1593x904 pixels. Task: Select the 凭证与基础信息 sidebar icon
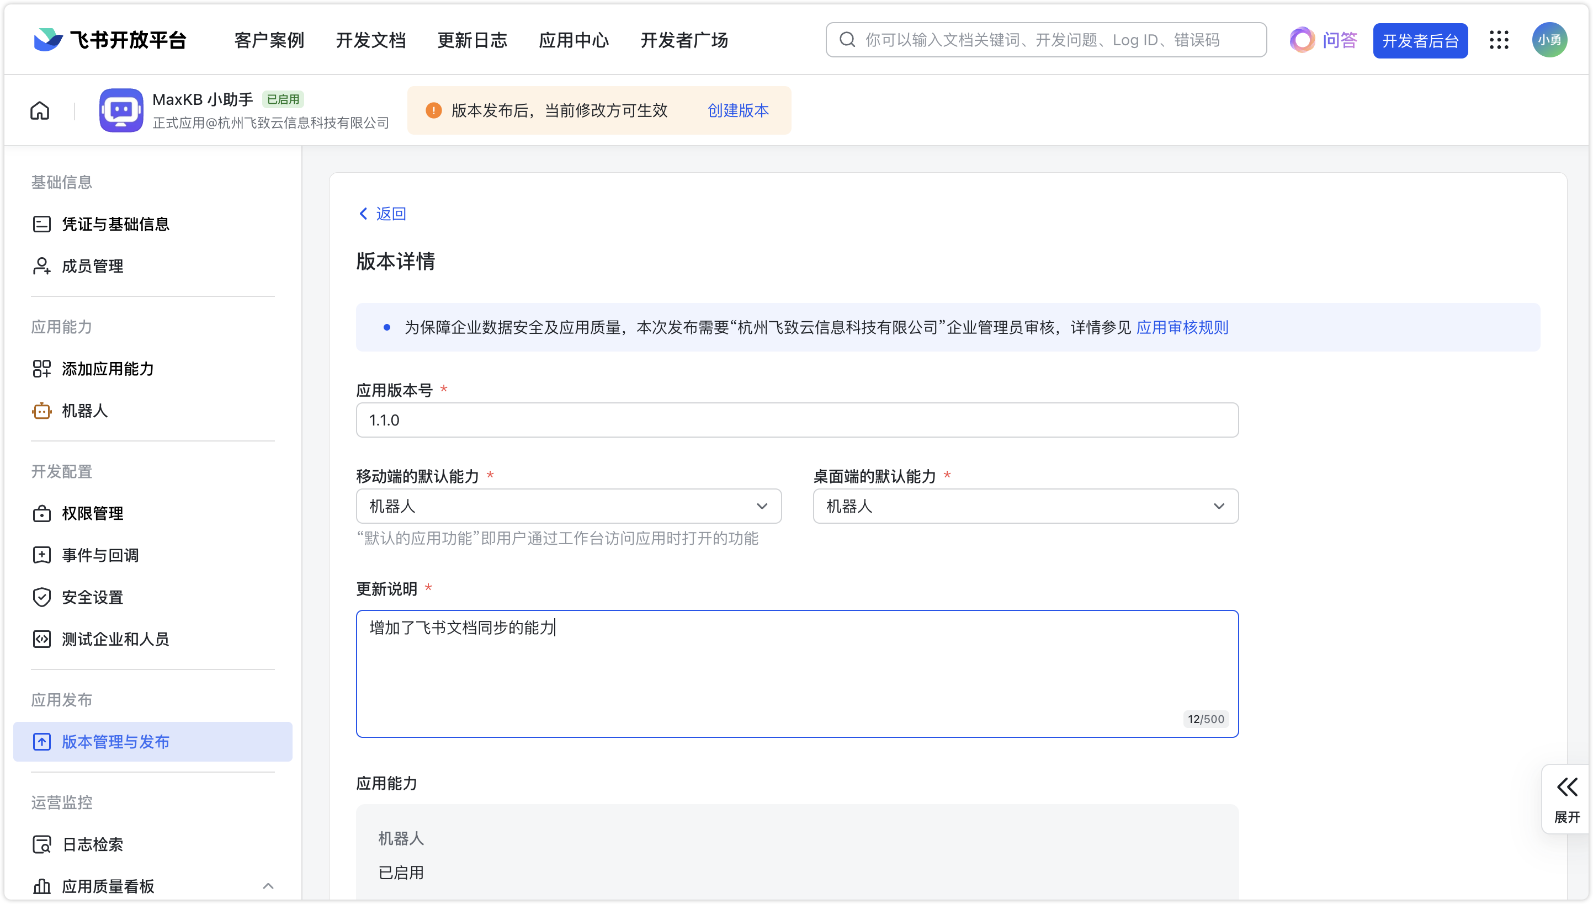point(41,224)
